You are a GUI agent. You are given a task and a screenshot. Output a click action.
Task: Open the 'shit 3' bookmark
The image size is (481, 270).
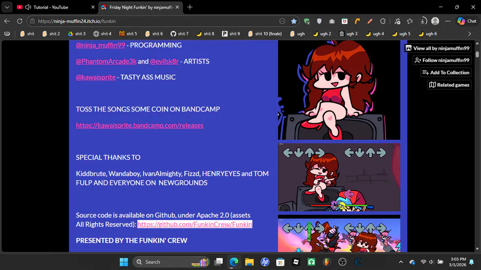[x=76, y=34]
